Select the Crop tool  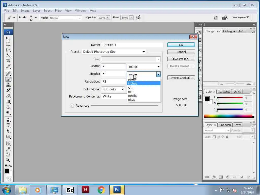(x=8, y=61)
